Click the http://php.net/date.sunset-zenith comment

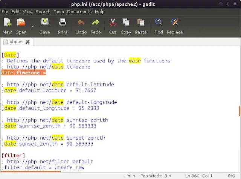pos(53,138)
